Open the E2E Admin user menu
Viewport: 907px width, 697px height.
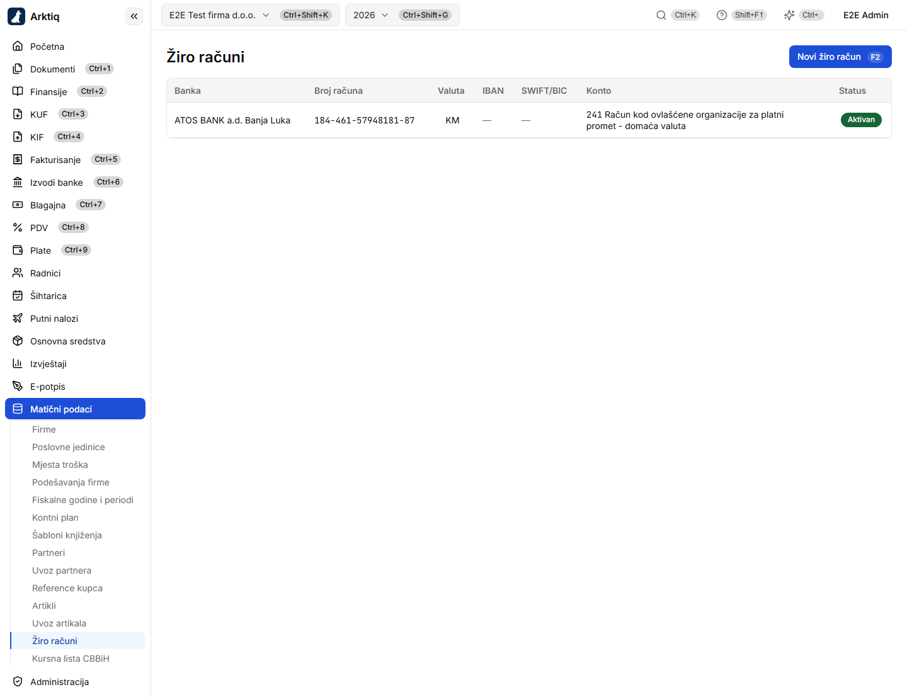coord(866,15)
